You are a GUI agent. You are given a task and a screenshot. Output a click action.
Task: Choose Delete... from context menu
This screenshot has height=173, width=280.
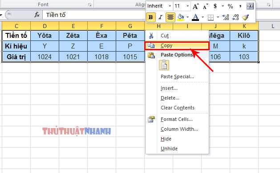[177, 98]
